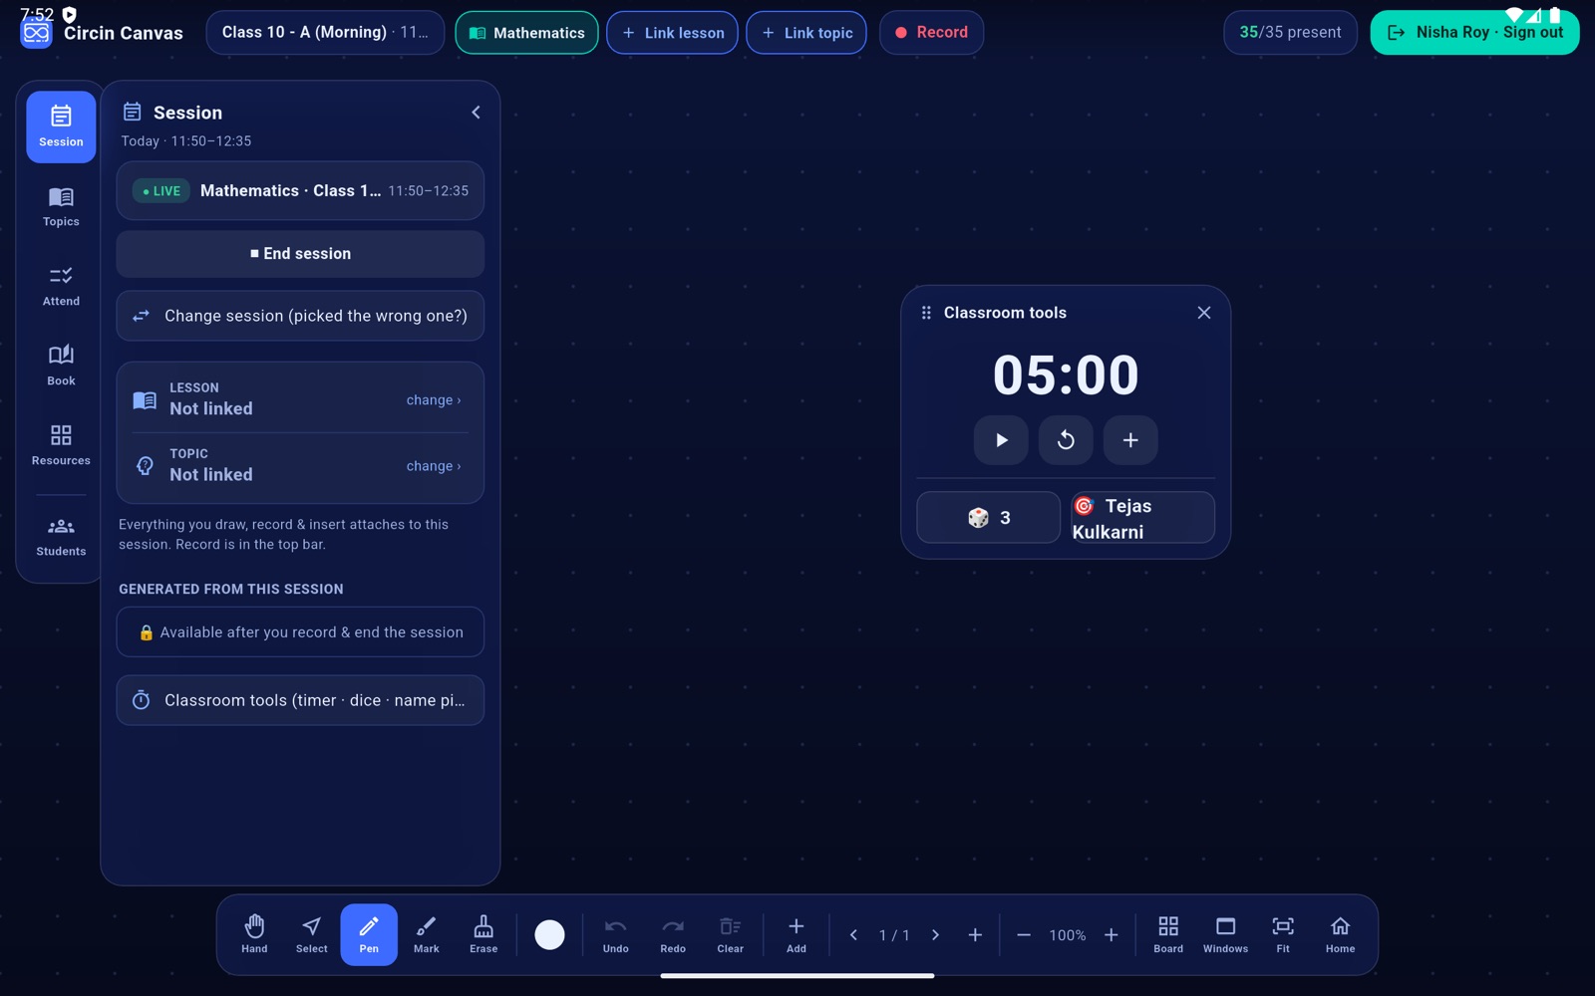Start recording with Record button
This screenshot has width=1595, height=996.
tap(931, 33)
